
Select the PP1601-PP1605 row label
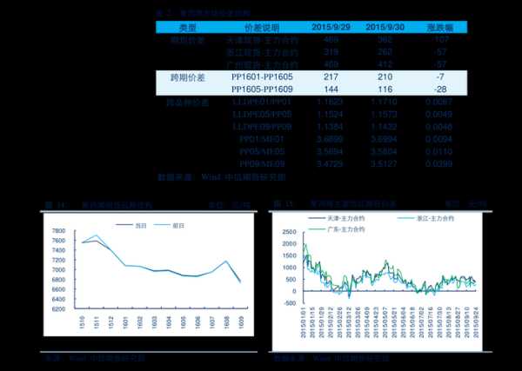pyautogui.click(x=261, y=77)
